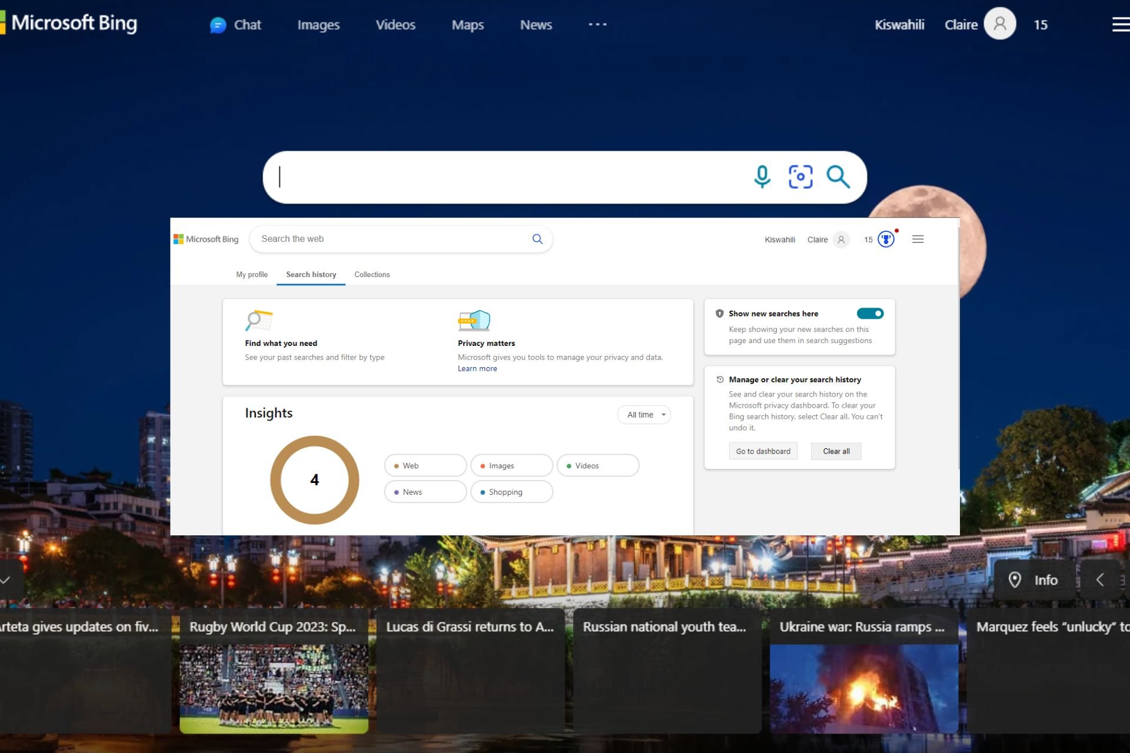Viewport: 1130px width, 753px height.
Task: Filter insights by Web category
Action: click(425, 465)
